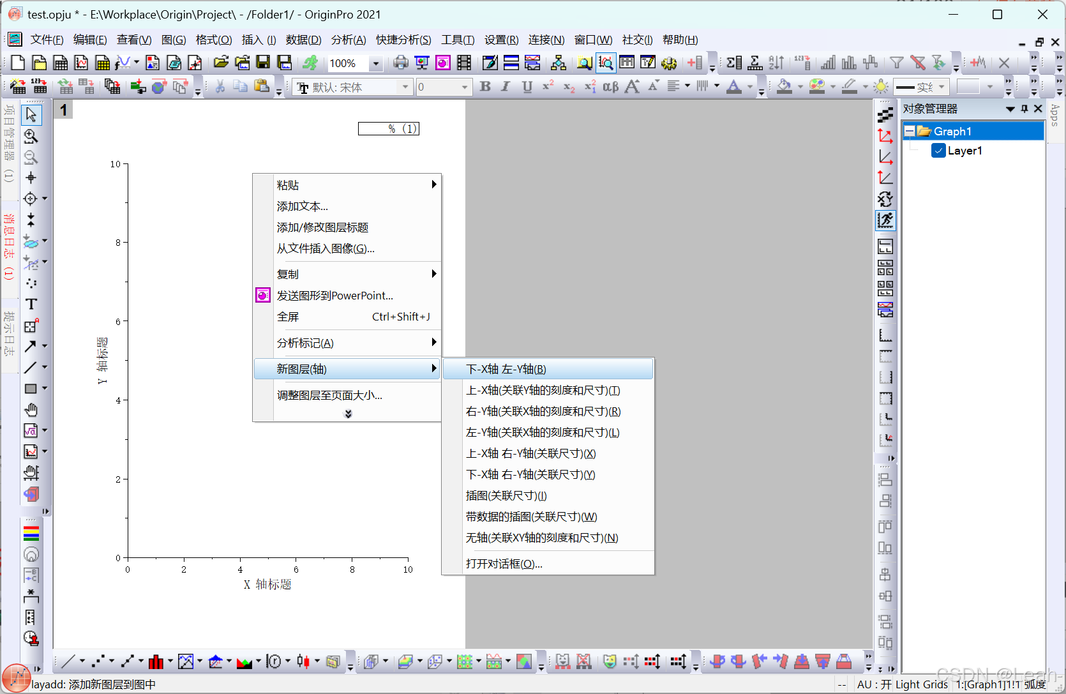Toggle italic text formatting
Image resolution: width=1066 pixels, height=694 pixels.
(505, 86)
